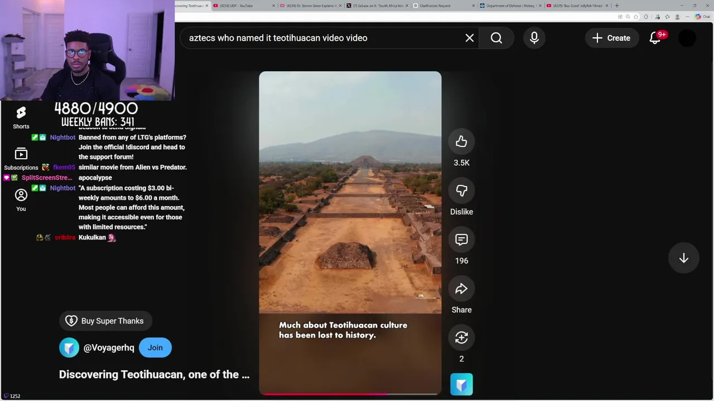Expand the 'Discovering Teotihuacan' short title
Screen dimensions: 714x401
pos(154,374)
